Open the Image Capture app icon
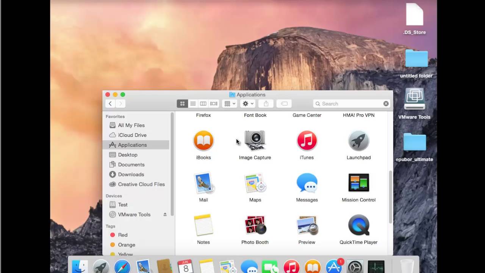485x273 pixels. pos(255,141)
